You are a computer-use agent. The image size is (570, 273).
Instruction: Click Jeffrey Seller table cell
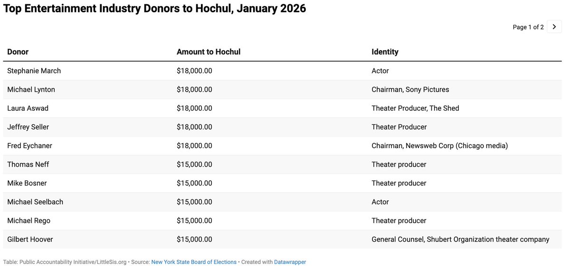(x=28, y=127)
